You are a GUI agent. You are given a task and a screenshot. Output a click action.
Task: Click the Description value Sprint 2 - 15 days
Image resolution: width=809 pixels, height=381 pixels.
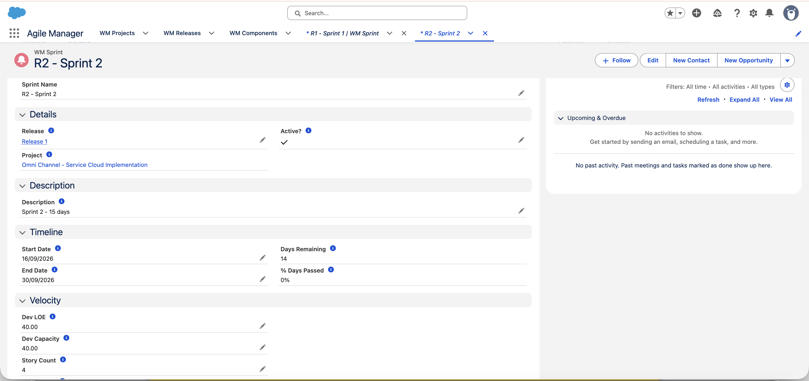(x=46, y=212)
